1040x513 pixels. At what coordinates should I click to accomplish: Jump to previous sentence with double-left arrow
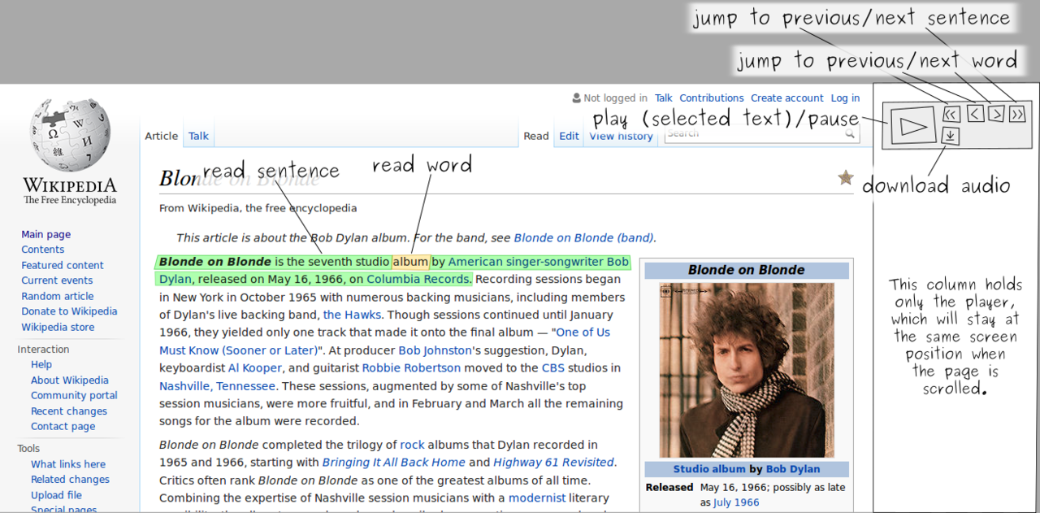pos(951,114)
